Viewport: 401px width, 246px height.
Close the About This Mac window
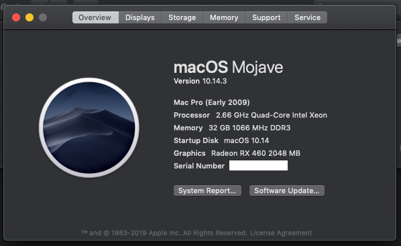tap(16, 17)
